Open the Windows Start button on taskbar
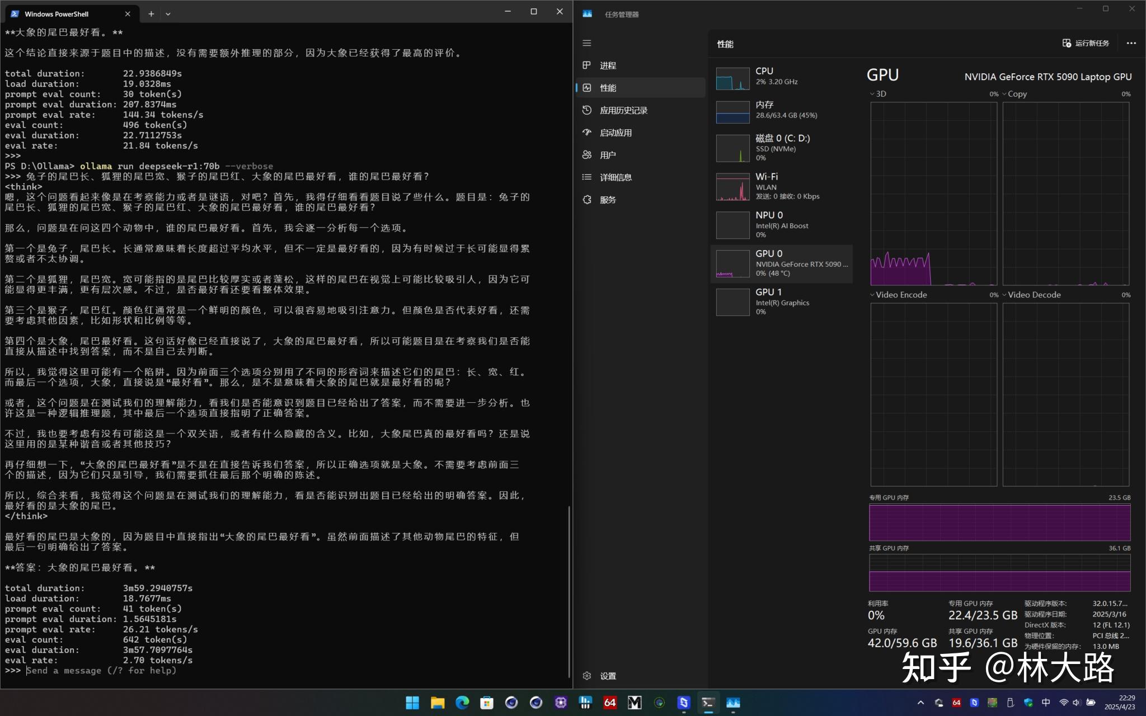1146x716 pixels. point(412,703)
